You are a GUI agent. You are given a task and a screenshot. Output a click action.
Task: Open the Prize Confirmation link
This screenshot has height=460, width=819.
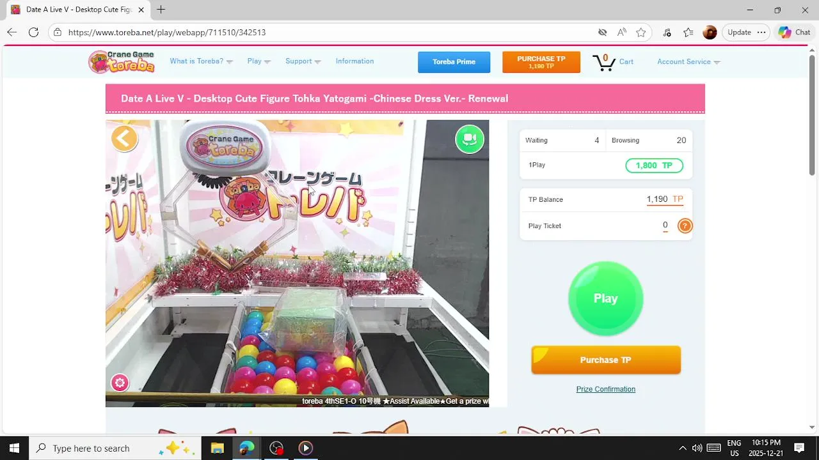[x=605, y=389]
